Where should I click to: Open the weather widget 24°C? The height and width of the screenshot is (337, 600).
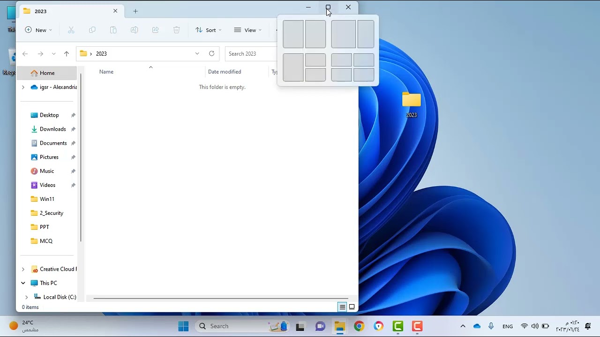(24, 326)
